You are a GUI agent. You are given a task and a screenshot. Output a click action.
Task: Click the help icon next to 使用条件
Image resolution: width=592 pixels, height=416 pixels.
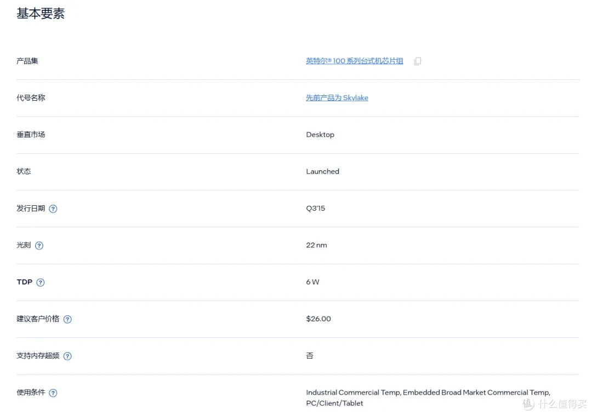[53, 393]
